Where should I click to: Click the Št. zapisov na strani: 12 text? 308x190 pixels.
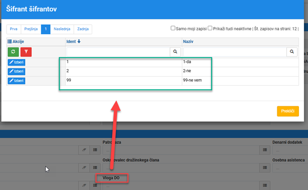point(275,29)
